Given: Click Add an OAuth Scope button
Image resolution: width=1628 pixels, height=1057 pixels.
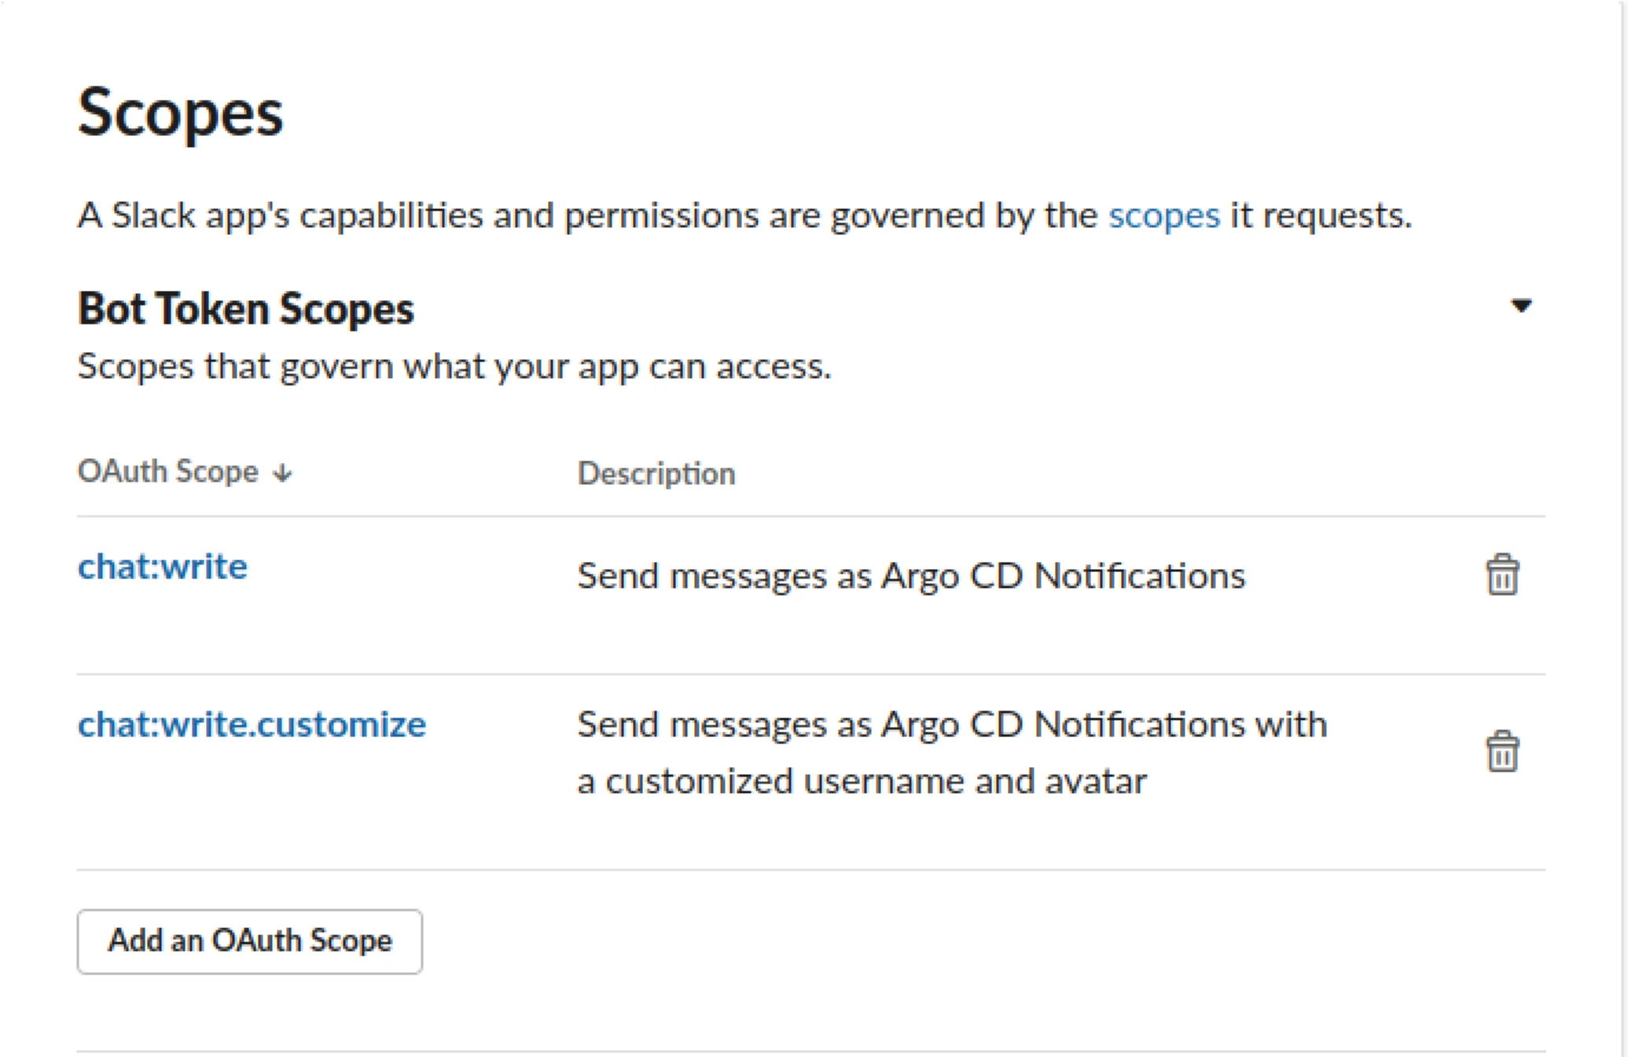Looking at the screenshot, I should click(x=235, y=942).
